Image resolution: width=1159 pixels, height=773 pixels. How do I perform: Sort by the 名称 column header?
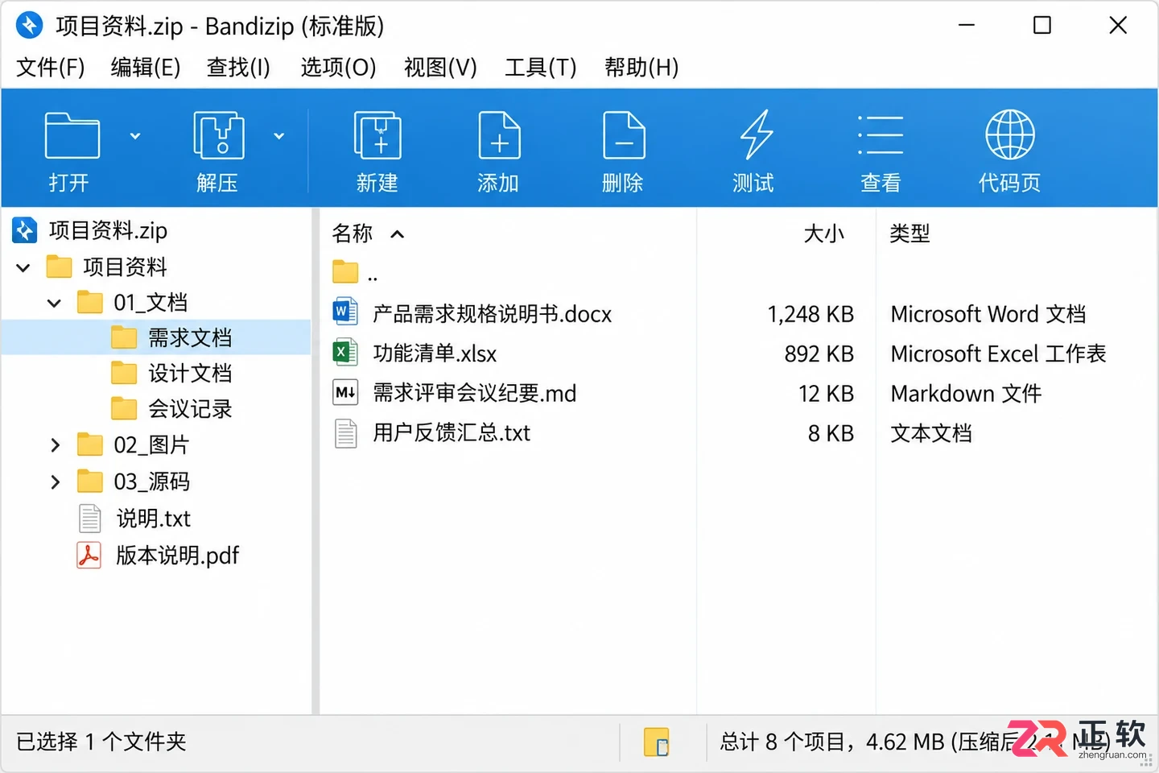[x=353, y=234]
